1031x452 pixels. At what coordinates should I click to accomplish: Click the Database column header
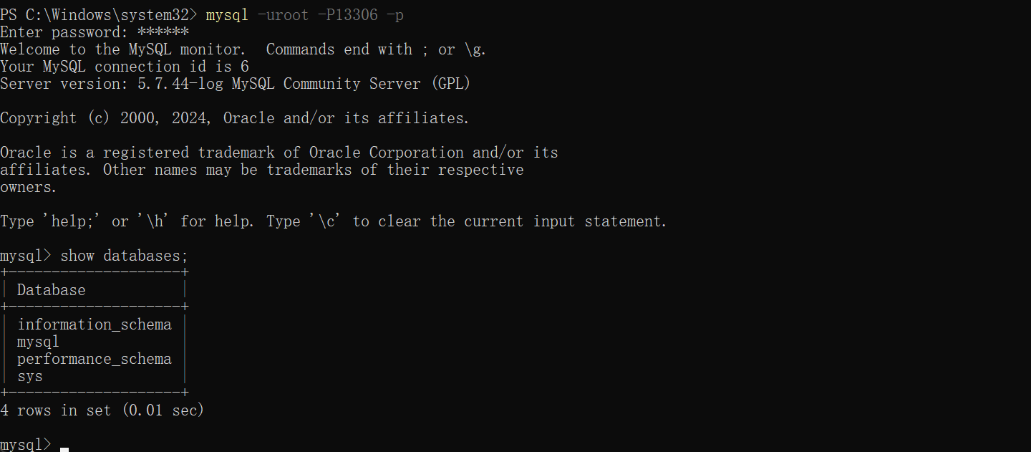click(x=52, y=290)
